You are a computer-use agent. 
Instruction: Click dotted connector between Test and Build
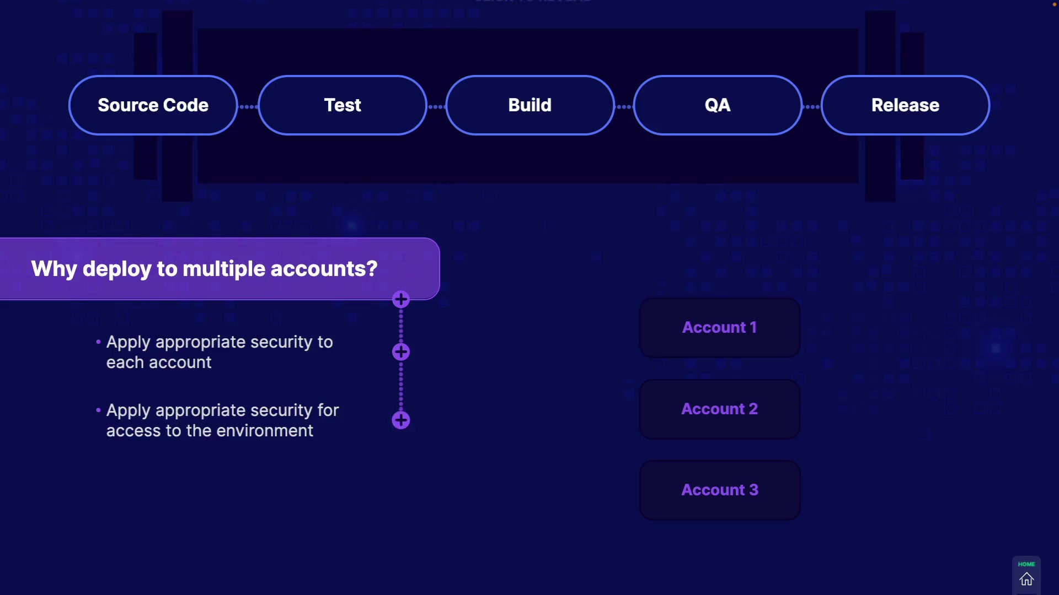click(x=436, y=107)
